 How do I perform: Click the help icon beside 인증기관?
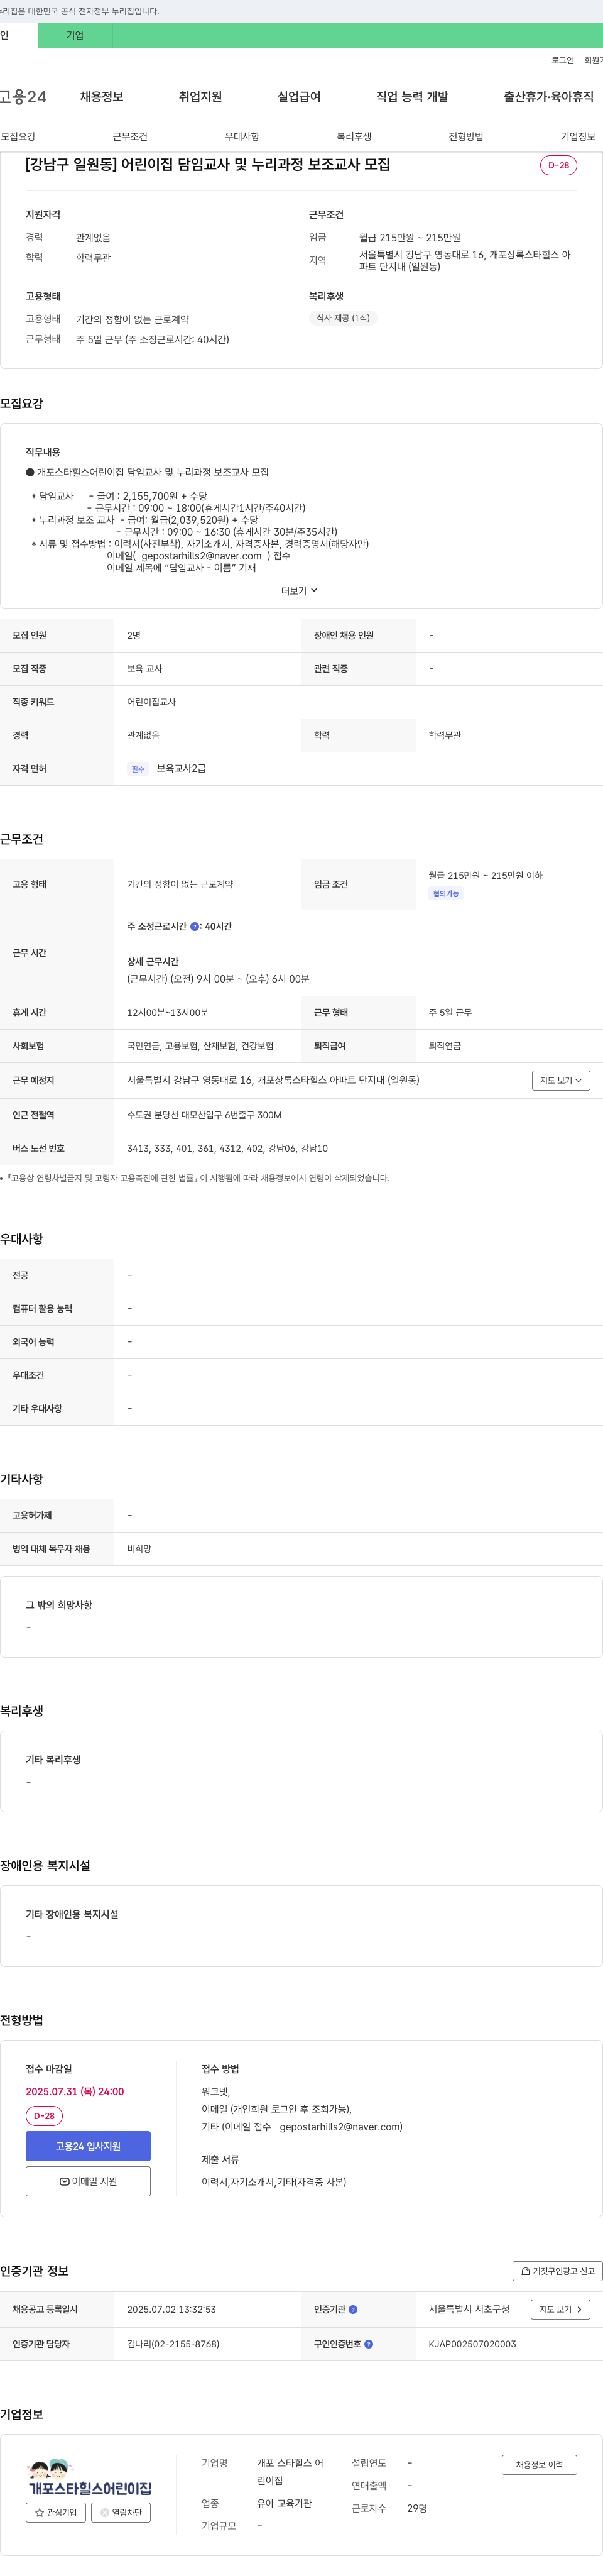[x=353, y=2310]
